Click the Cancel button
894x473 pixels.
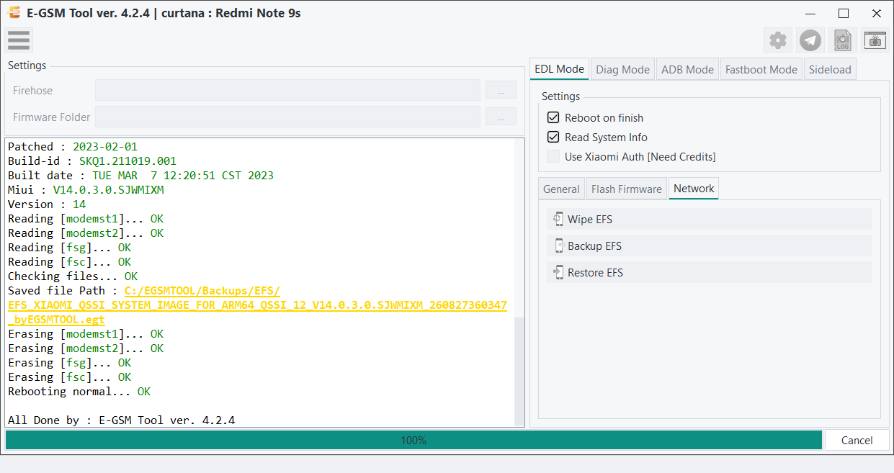click(x=857, y=440)
